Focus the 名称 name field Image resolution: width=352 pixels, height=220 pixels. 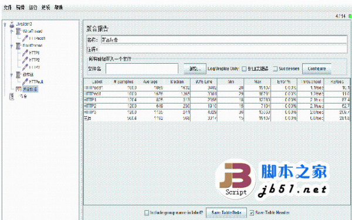[x=224, y=40]
